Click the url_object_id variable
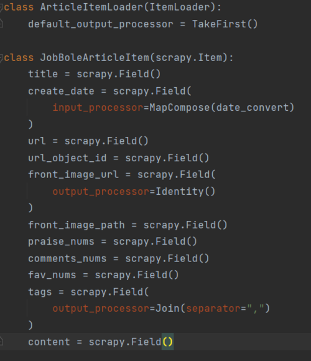This screenshot has width=311, height=361. (67, 158)
